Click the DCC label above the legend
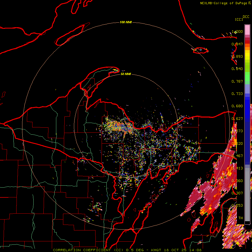This screenshot has height=252, width=252. 246,17
